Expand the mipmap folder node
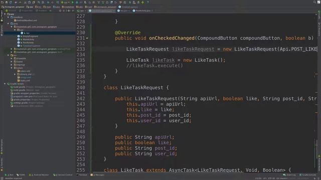The width and height of the screenshot is (321, 180). click(x=12, y=64)
